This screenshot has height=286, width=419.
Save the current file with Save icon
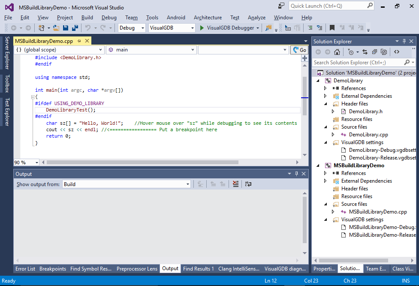pos(66,28)
